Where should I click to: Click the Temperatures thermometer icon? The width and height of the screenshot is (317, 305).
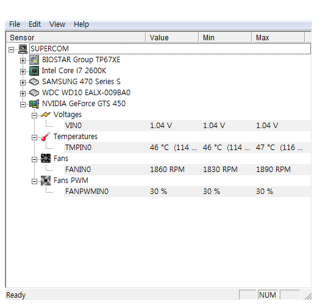click(46, 137)
